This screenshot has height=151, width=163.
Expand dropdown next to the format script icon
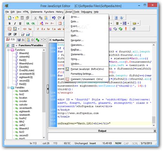coord(19,29)
